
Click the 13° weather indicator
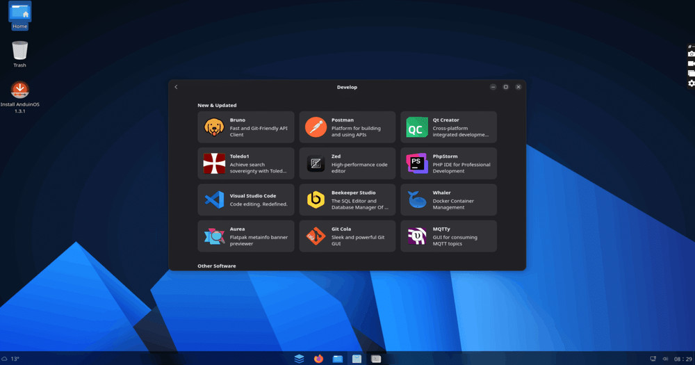[x=10, y=359]
